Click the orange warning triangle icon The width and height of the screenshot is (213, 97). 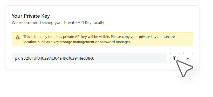pyautogui.click(x=18, y=37)
